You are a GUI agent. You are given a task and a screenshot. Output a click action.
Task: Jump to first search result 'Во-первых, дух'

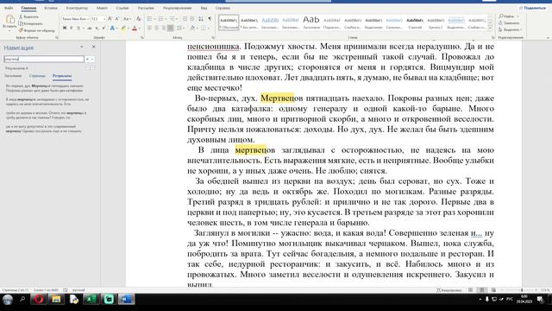[x=44, y=88]
